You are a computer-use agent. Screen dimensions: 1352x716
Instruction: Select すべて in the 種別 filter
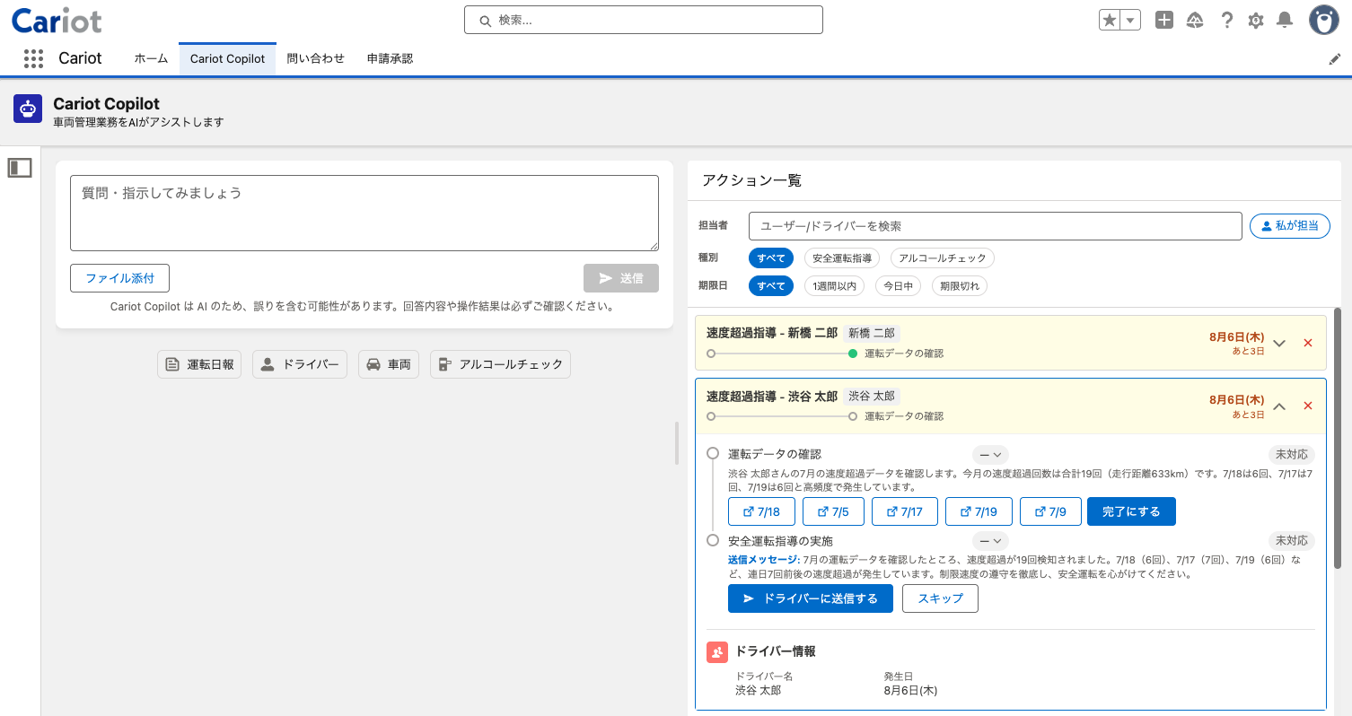coord(771,258)
